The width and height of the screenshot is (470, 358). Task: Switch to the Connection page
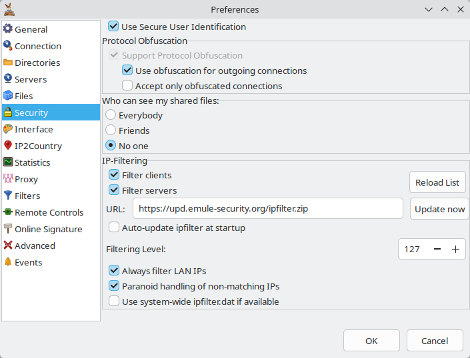(x=51, y=46)
